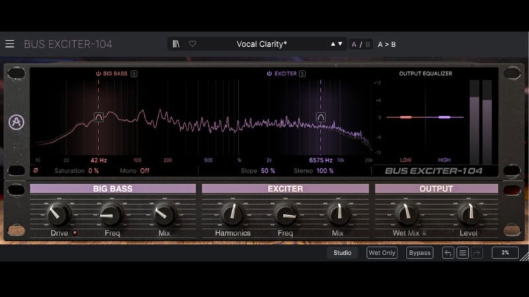This screenshot has width=529, height=297.
Task: Click the OUTPUT EQUALIZER title
Action: (425, 73)
